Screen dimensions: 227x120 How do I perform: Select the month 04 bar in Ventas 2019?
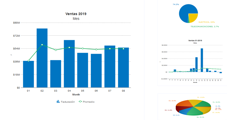point(69,64)
